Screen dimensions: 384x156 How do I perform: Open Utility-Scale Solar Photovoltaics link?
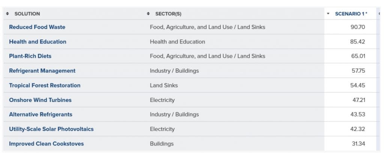pos(51,129)
